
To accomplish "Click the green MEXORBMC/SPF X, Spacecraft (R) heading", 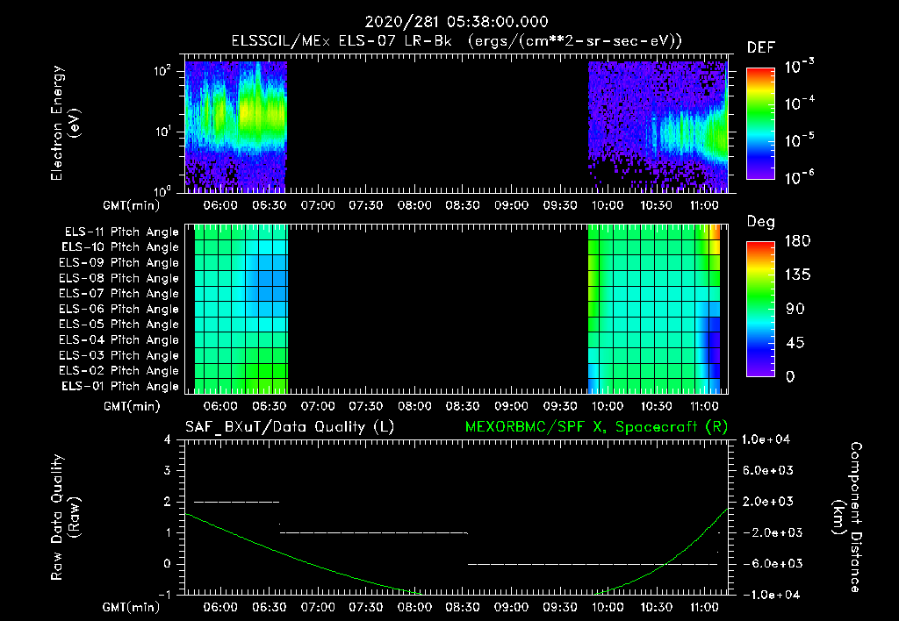I will pyautogui.click(x=596, y=427).
